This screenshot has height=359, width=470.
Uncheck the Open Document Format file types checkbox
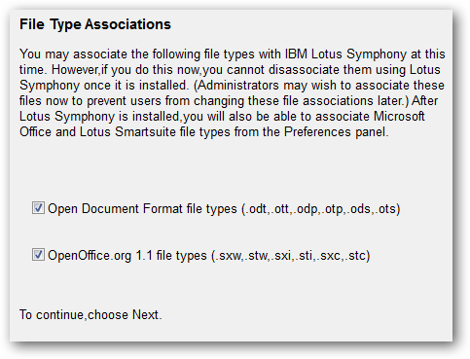38,208
